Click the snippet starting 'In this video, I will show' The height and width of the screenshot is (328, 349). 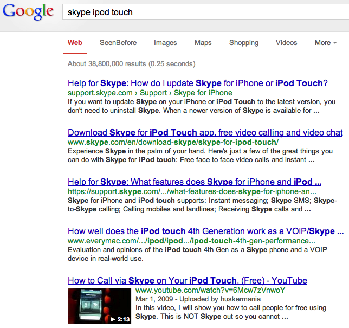[x=231, y=312]
